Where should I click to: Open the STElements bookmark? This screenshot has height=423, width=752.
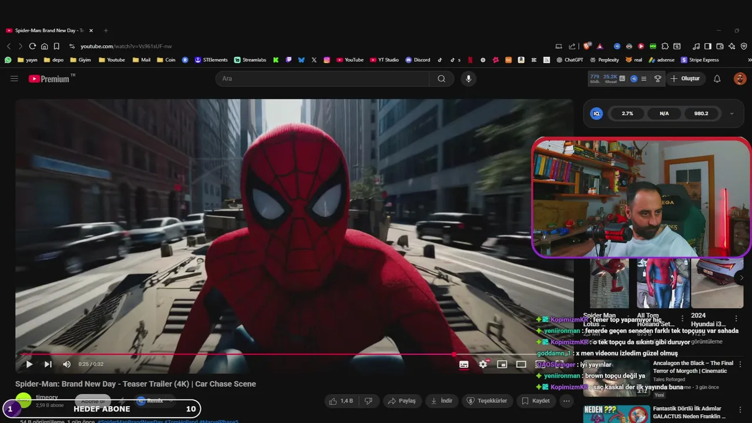[x=211, y=60]
